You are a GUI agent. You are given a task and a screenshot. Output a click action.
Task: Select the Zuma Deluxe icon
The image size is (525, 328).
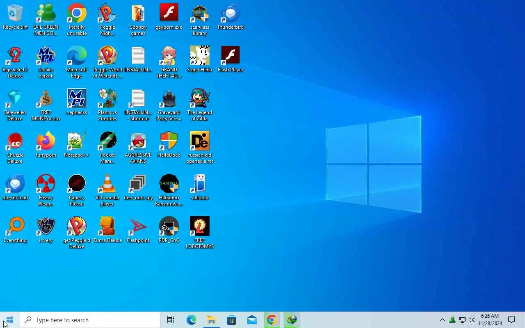[107, 230]
